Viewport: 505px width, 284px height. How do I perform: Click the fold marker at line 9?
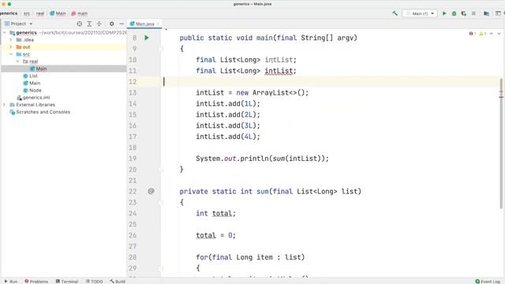[x=161, y=49]
